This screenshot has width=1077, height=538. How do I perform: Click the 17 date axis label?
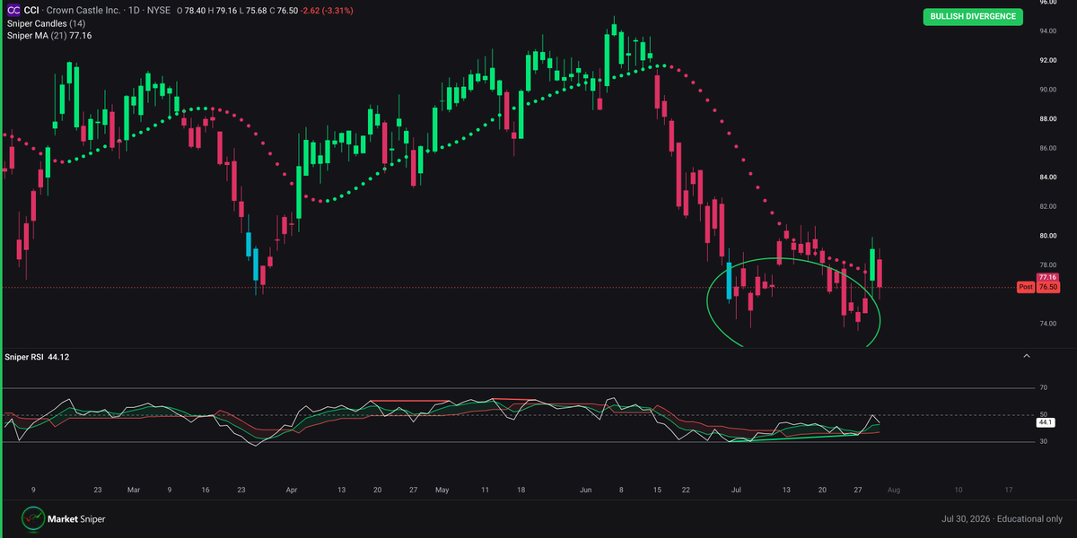tap(1009, 490)
